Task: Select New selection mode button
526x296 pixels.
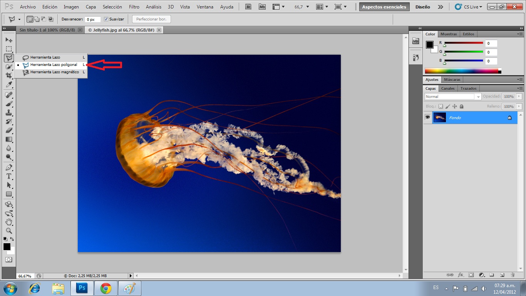Action: pyautogui.click(x=30, y=19)
